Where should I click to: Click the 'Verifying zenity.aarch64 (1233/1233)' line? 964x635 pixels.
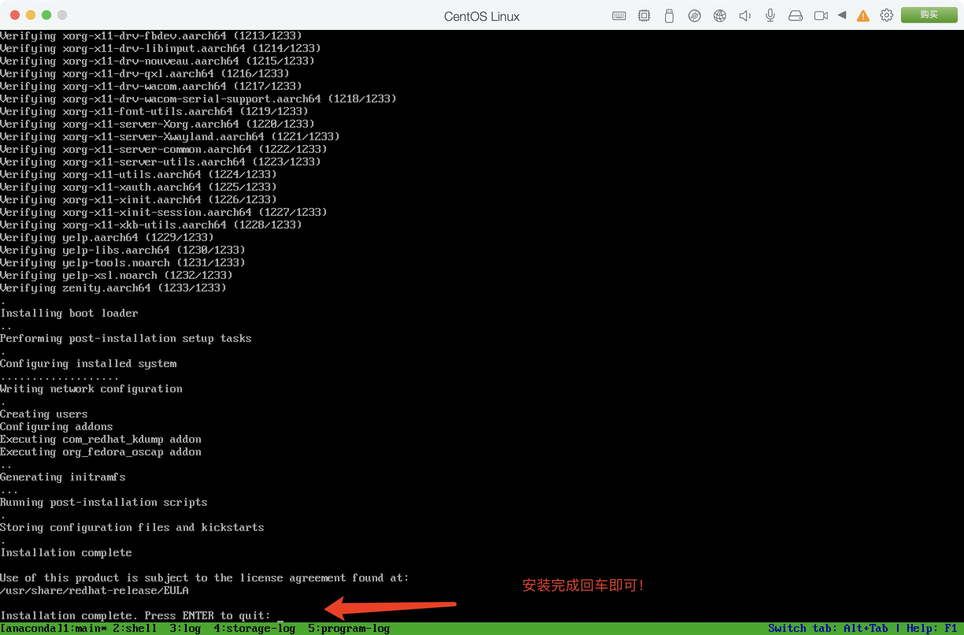pyautogui.click(x=113, y=288)
